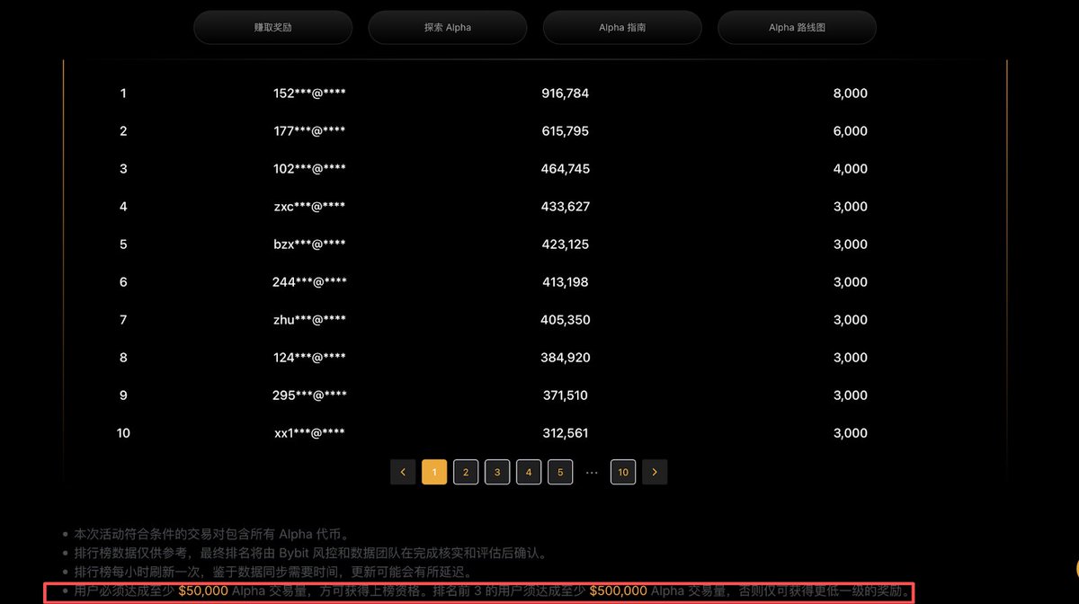The image size is (1079, 604).
Task: Open the Alpha 路线图 roadmap
Action: coord(797,27)
